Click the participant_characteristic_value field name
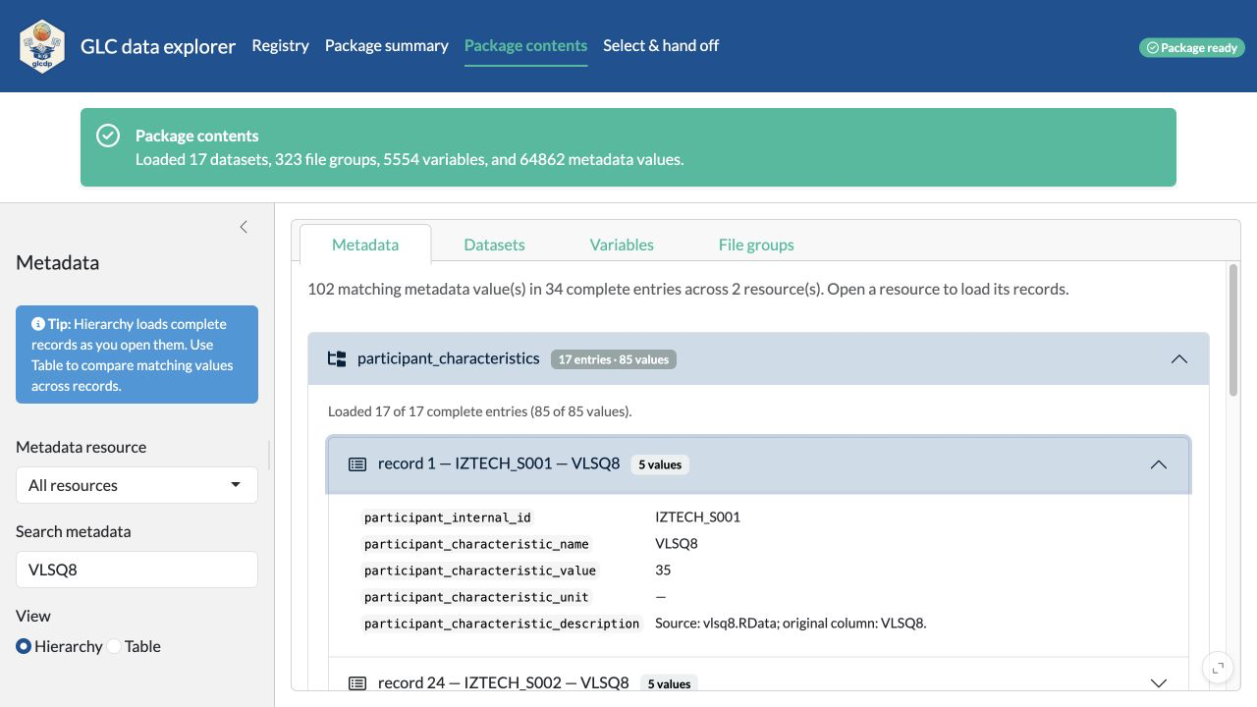 (480, 571)
